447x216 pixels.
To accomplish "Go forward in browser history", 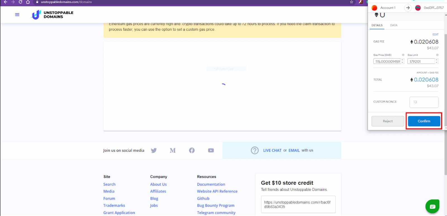I will (x=13, y=2).
